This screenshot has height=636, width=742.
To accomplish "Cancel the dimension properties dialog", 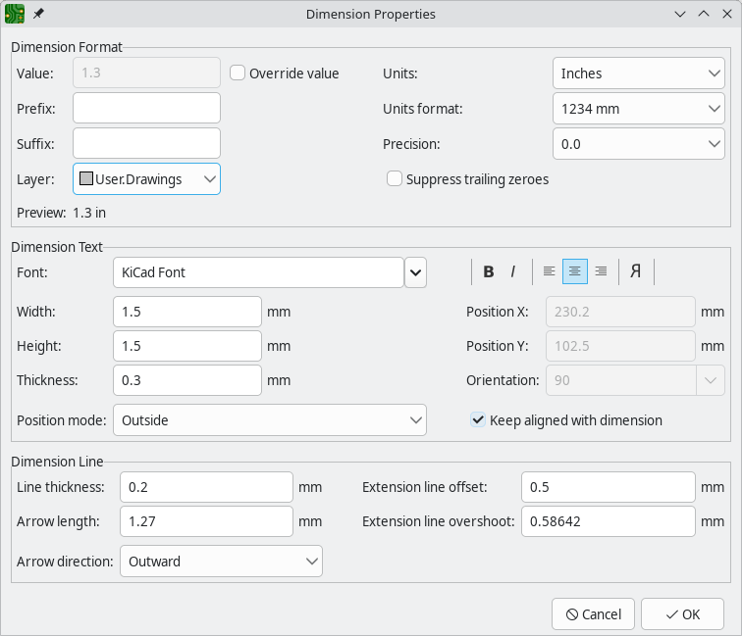I will tap(593, 614).
